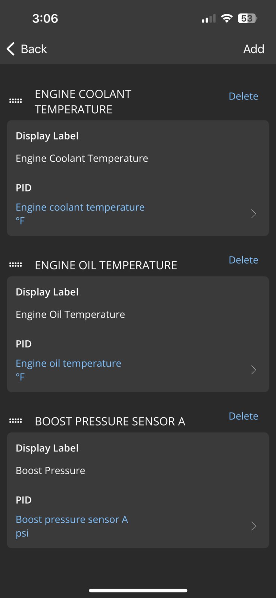276x598 pixels.
Task: Grab the drag handle for Engine Coolant Temperature
Action: click(15, 101)
